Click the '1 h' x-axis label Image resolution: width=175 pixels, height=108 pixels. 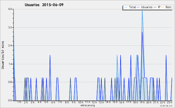[x=19, y=102]
